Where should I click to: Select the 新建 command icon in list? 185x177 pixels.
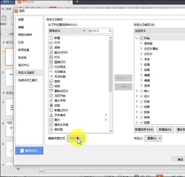click(51, 38)
